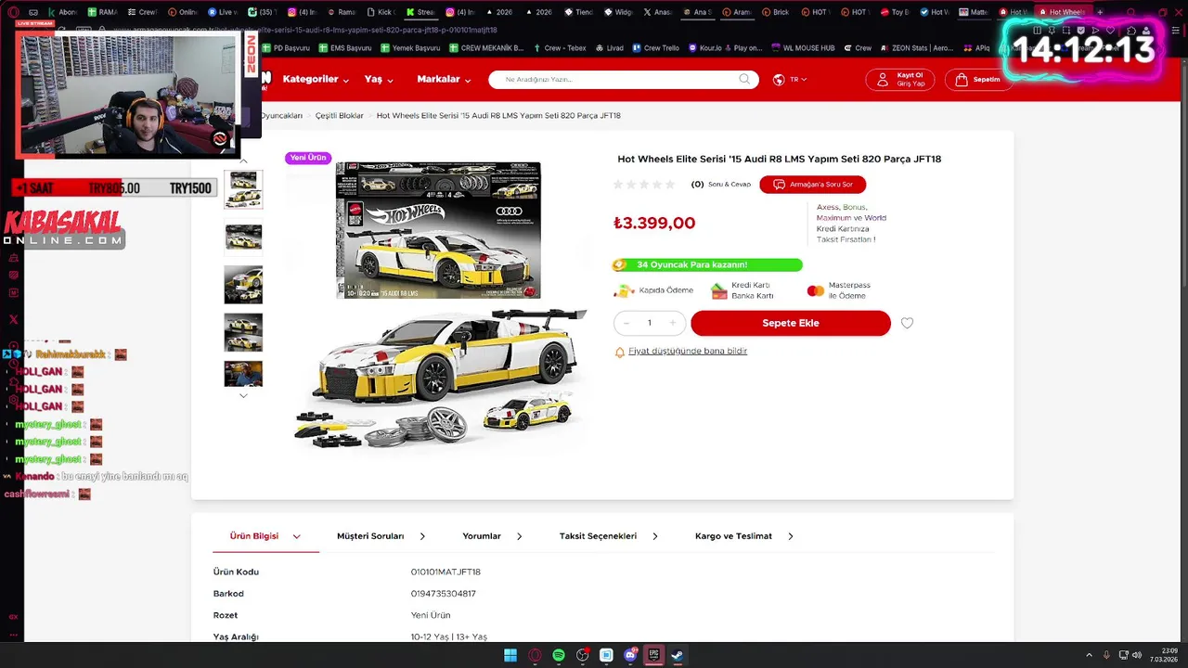Open Windows Start menu in taskbar
Image resolution: width=1188 pixels, height=668 pixels.
click(x=510, y=655)
